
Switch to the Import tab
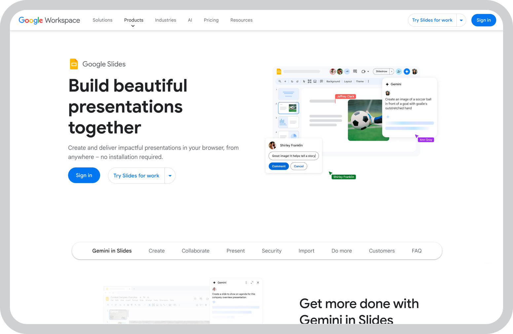pos(307,251)
